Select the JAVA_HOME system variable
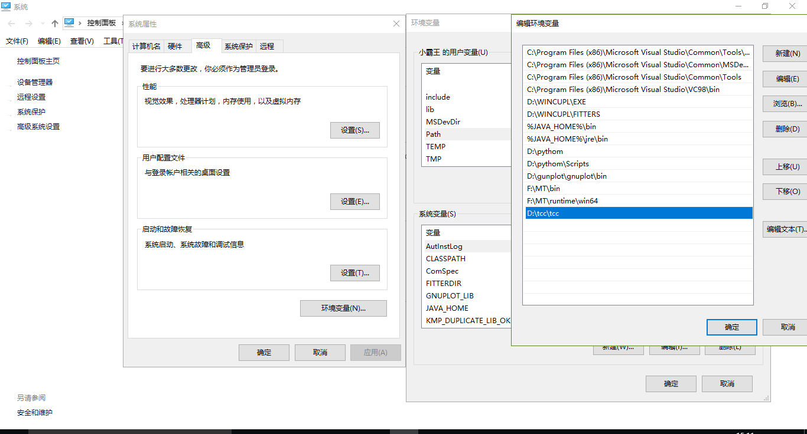 pyautogui.click(x=447, y=308)
